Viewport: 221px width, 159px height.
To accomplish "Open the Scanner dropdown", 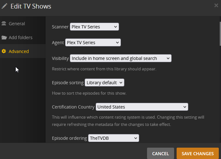I will (94, 27).
